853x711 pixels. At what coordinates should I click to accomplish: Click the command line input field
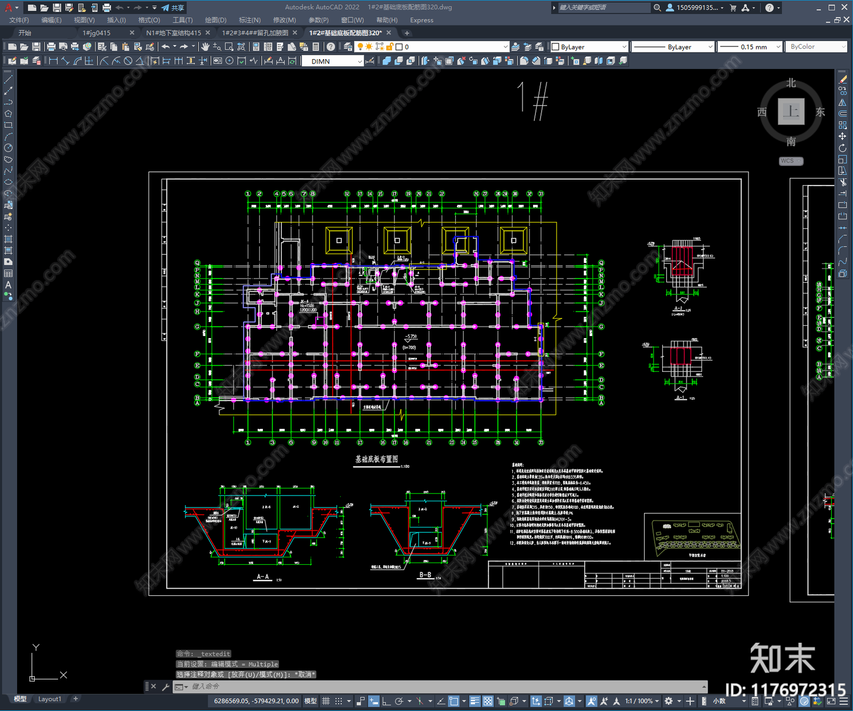point(442,686)
